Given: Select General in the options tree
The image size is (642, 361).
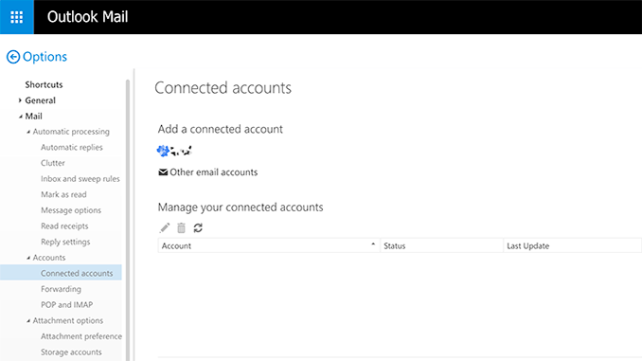Looking at the screenshot, I should click(x=40, y=100).
